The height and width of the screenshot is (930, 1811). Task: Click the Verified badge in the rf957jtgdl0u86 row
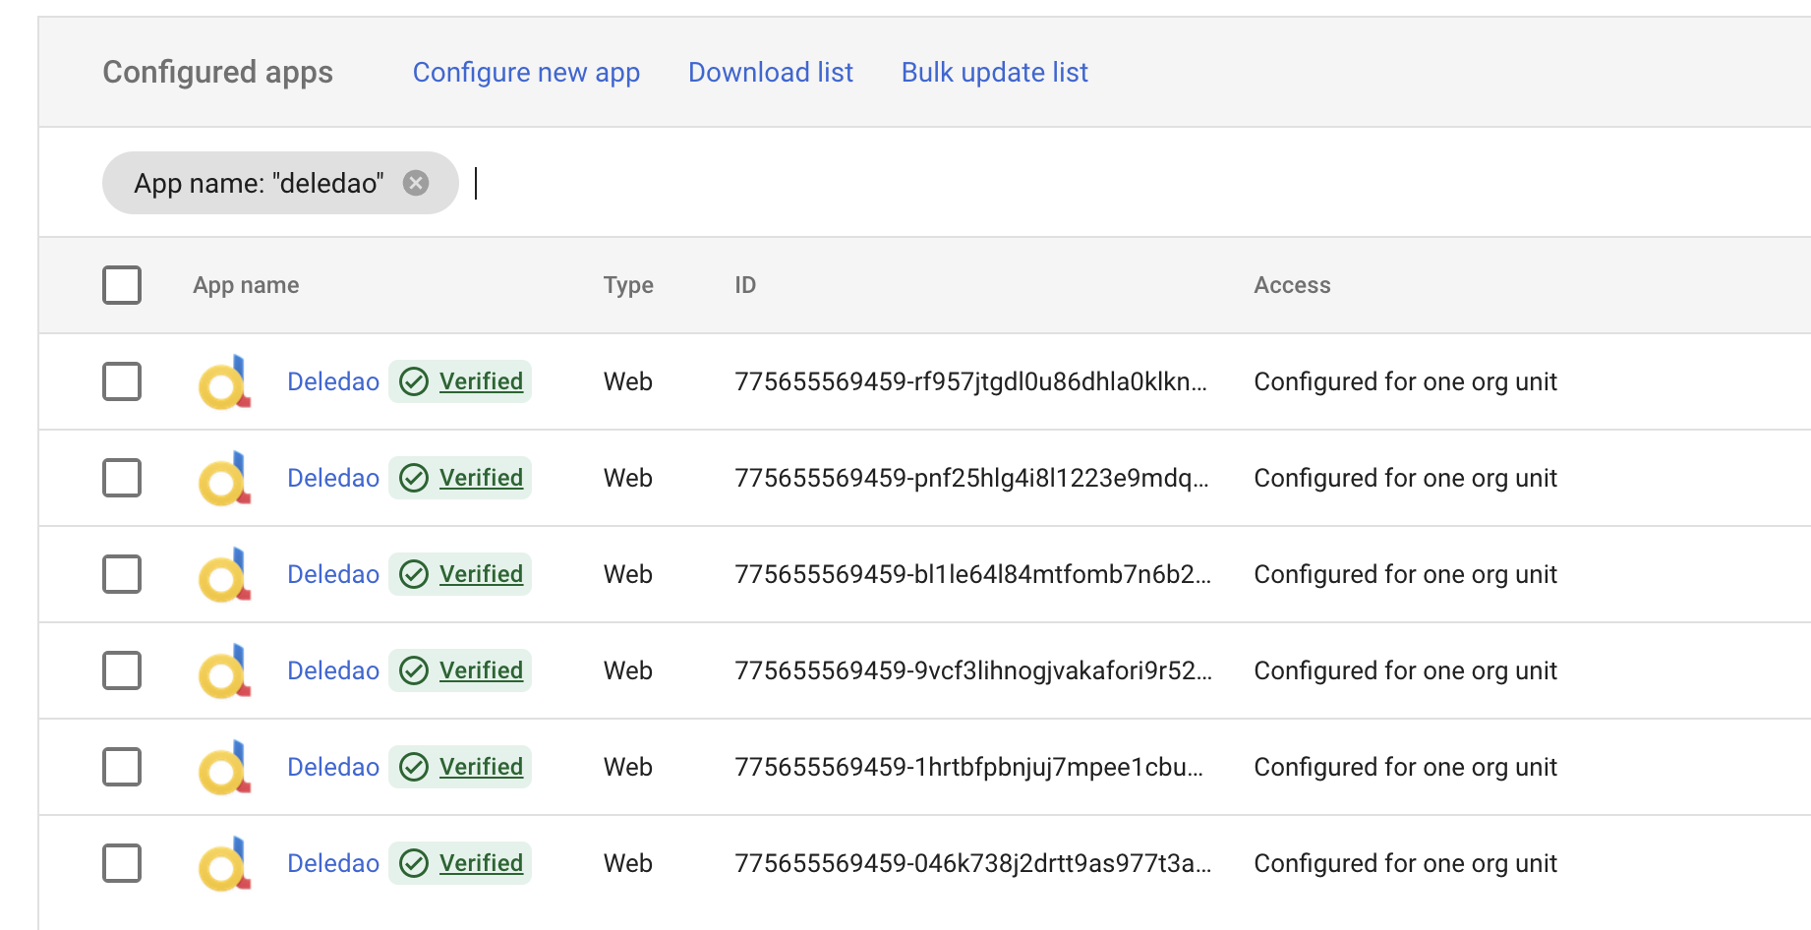click(x=460, y=381)
